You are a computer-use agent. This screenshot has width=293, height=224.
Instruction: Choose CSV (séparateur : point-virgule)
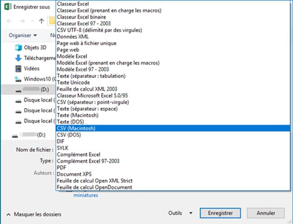pos(173,102)
